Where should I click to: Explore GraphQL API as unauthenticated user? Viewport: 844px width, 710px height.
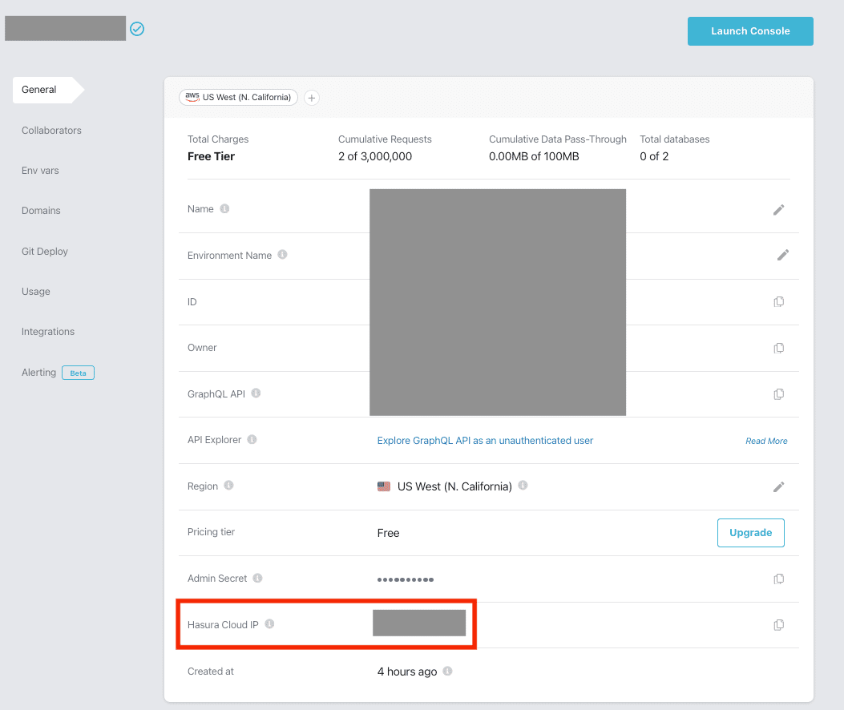[485, 441]
